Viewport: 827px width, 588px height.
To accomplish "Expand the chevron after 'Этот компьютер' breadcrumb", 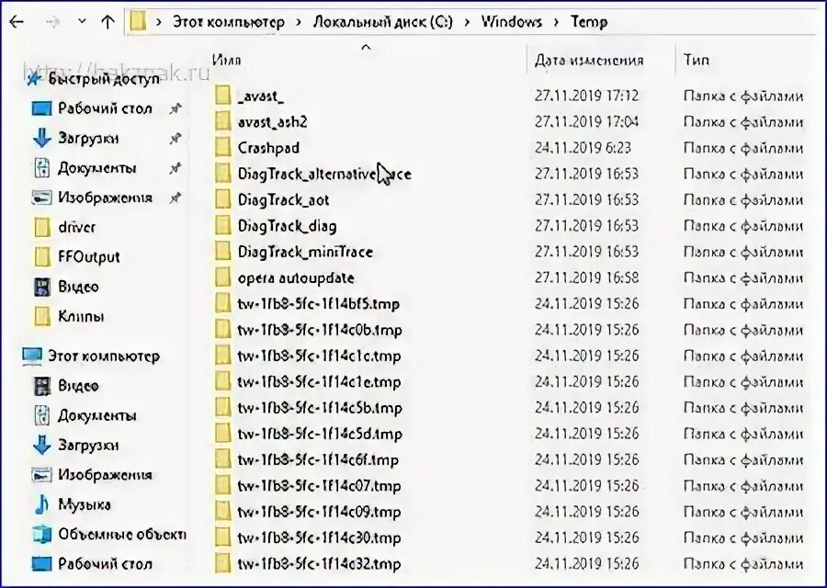I will click(x=299, y=22).
